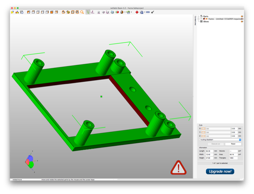
Task: Click the Z cut position slider
Action: click(x=218, y=136)
